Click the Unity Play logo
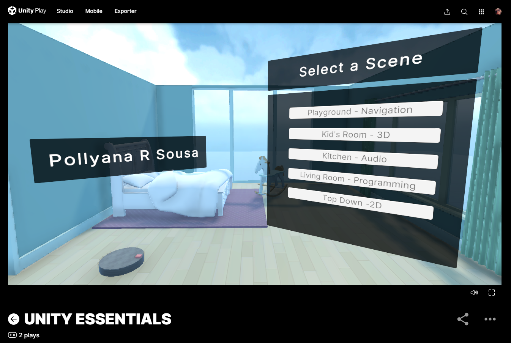The height and width of the screenshot is (343, 511). 27,11
